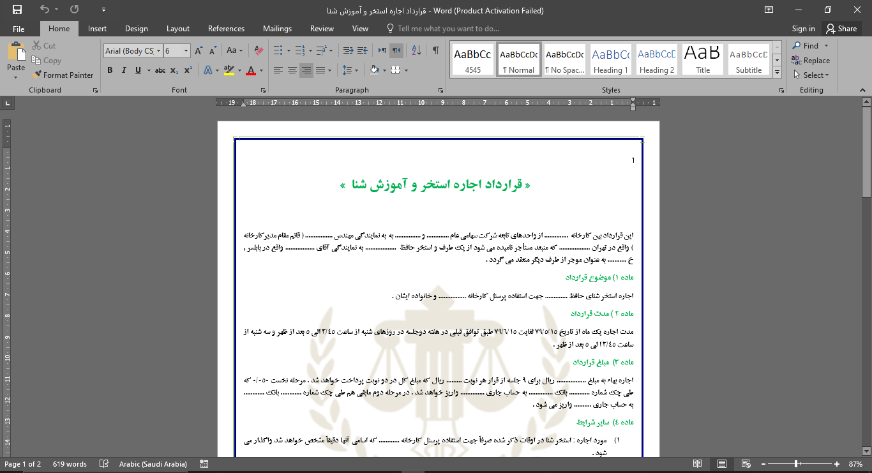Expand the font size dropdown
Viewport: 872px width, 473px height.
point(186,51)
